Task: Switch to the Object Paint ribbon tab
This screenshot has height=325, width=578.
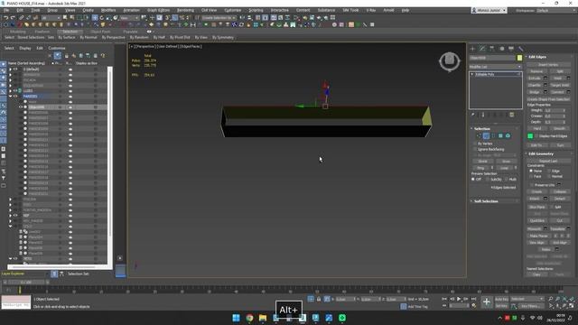Action: tap(100, 32)
